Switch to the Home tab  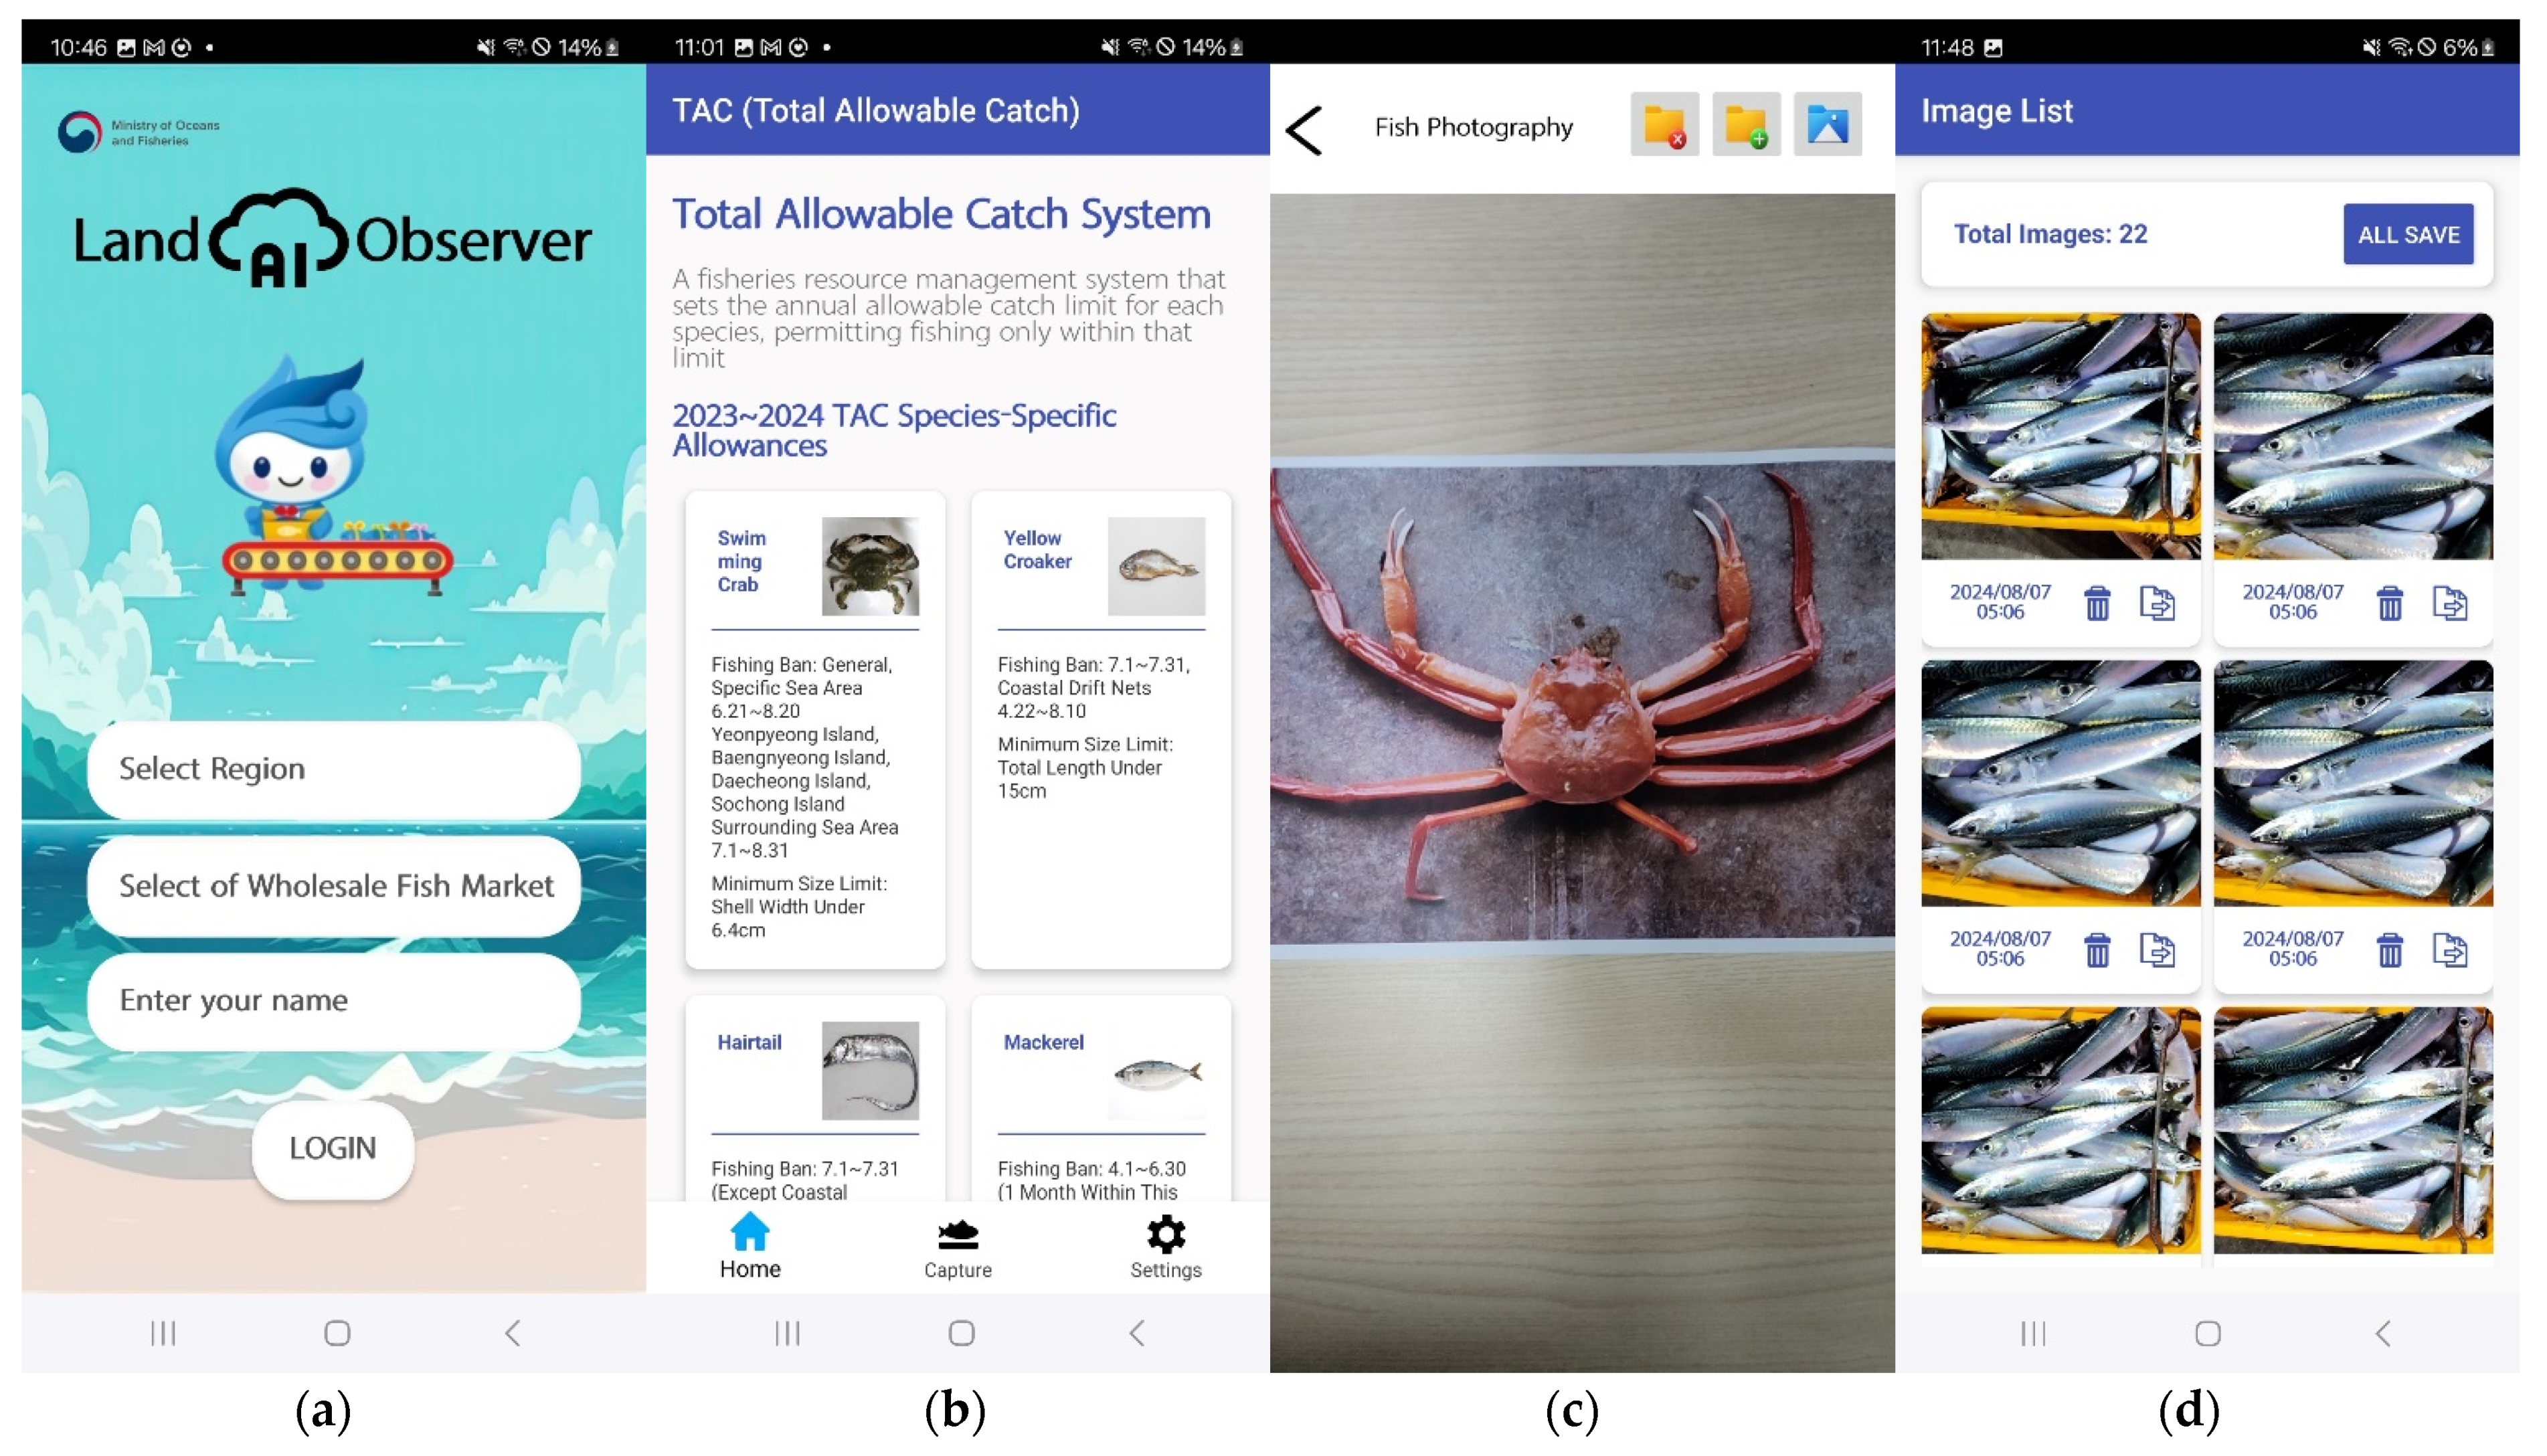tap(750, 1246)
